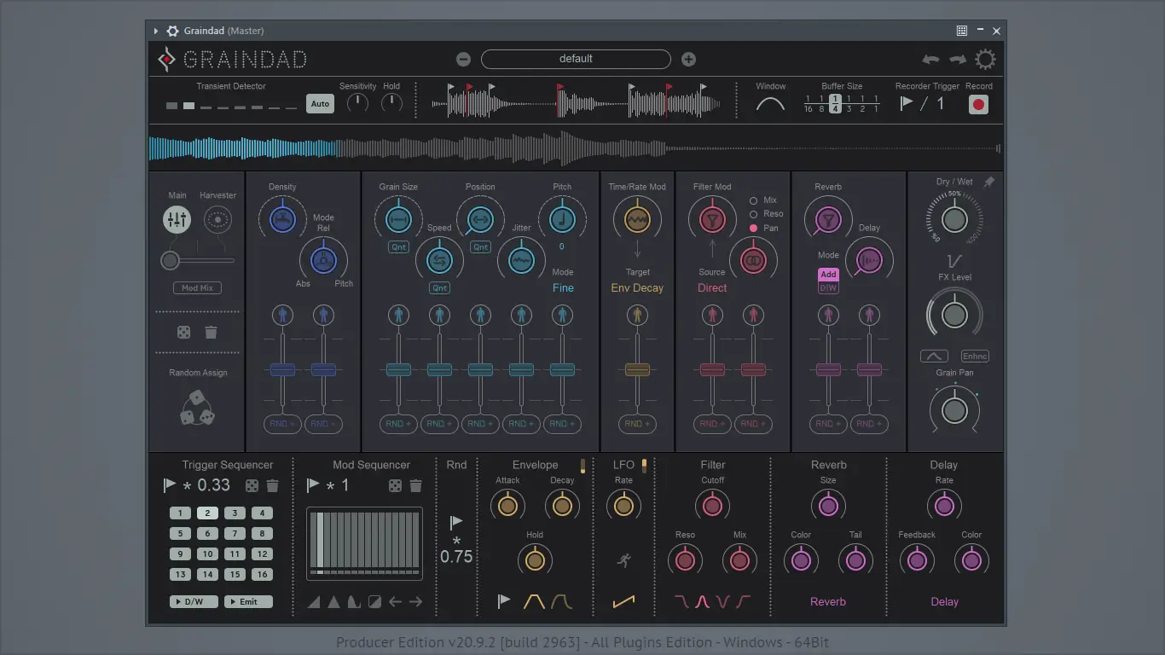Click the dice icon in Trigger Sequencer

coord(252,485)
